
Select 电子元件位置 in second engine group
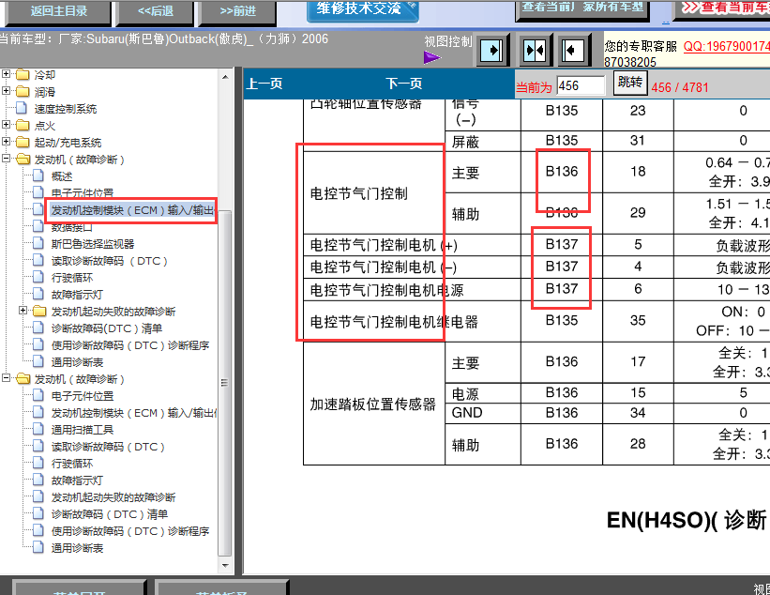(82, 395)
